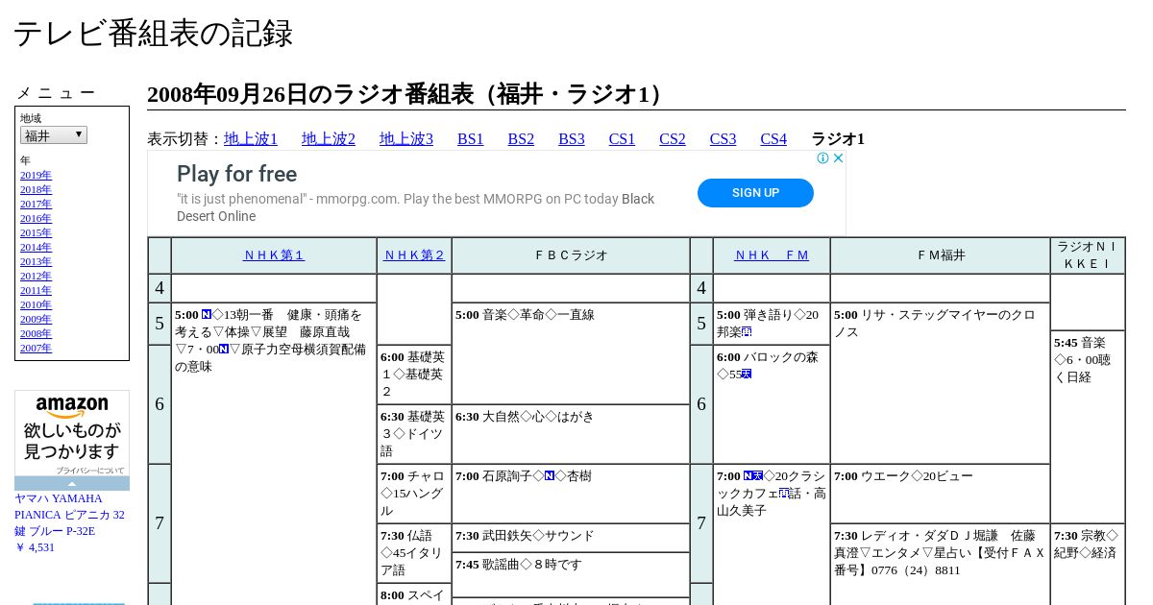This screenshot has height=605, width=1153.
Task: Go to the 2019年 archive
Action: click(x=36, y=175)
